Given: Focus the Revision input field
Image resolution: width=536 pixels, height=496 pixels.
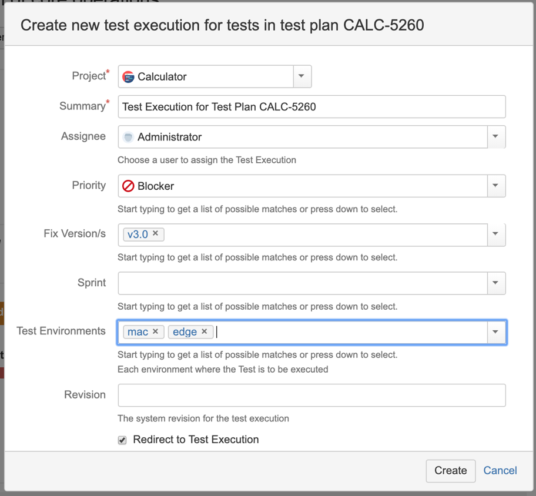Looking at the screenshot, I should coord(311,395).
